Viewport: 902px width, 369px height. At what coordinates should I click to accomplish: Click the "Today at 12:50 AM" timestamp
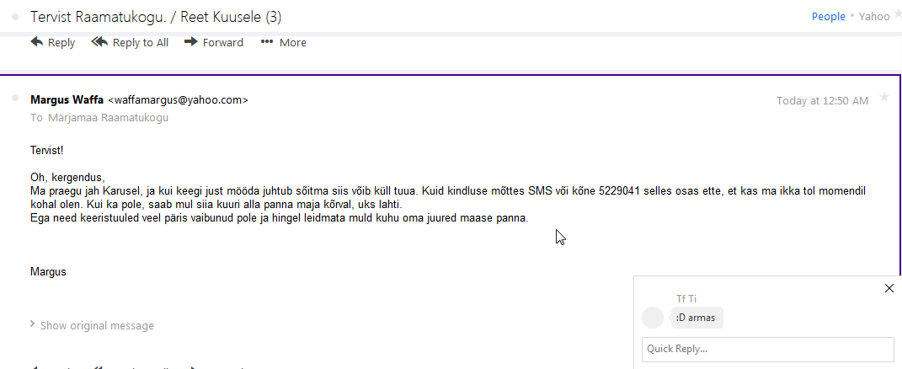click(822, 101)
